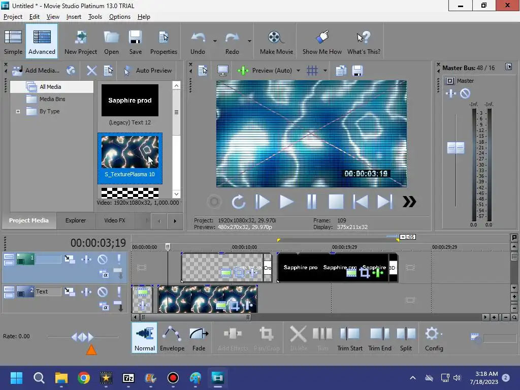Open the Show Me How tutorials

coord(322,42)
